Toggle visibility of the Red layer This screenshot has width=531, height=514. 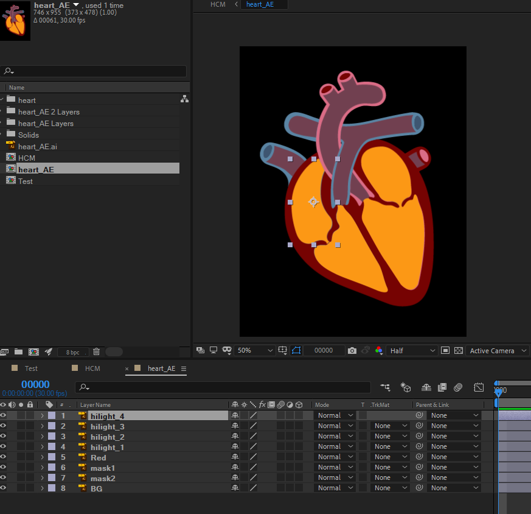pyautogui.click(x=3, y=457)
